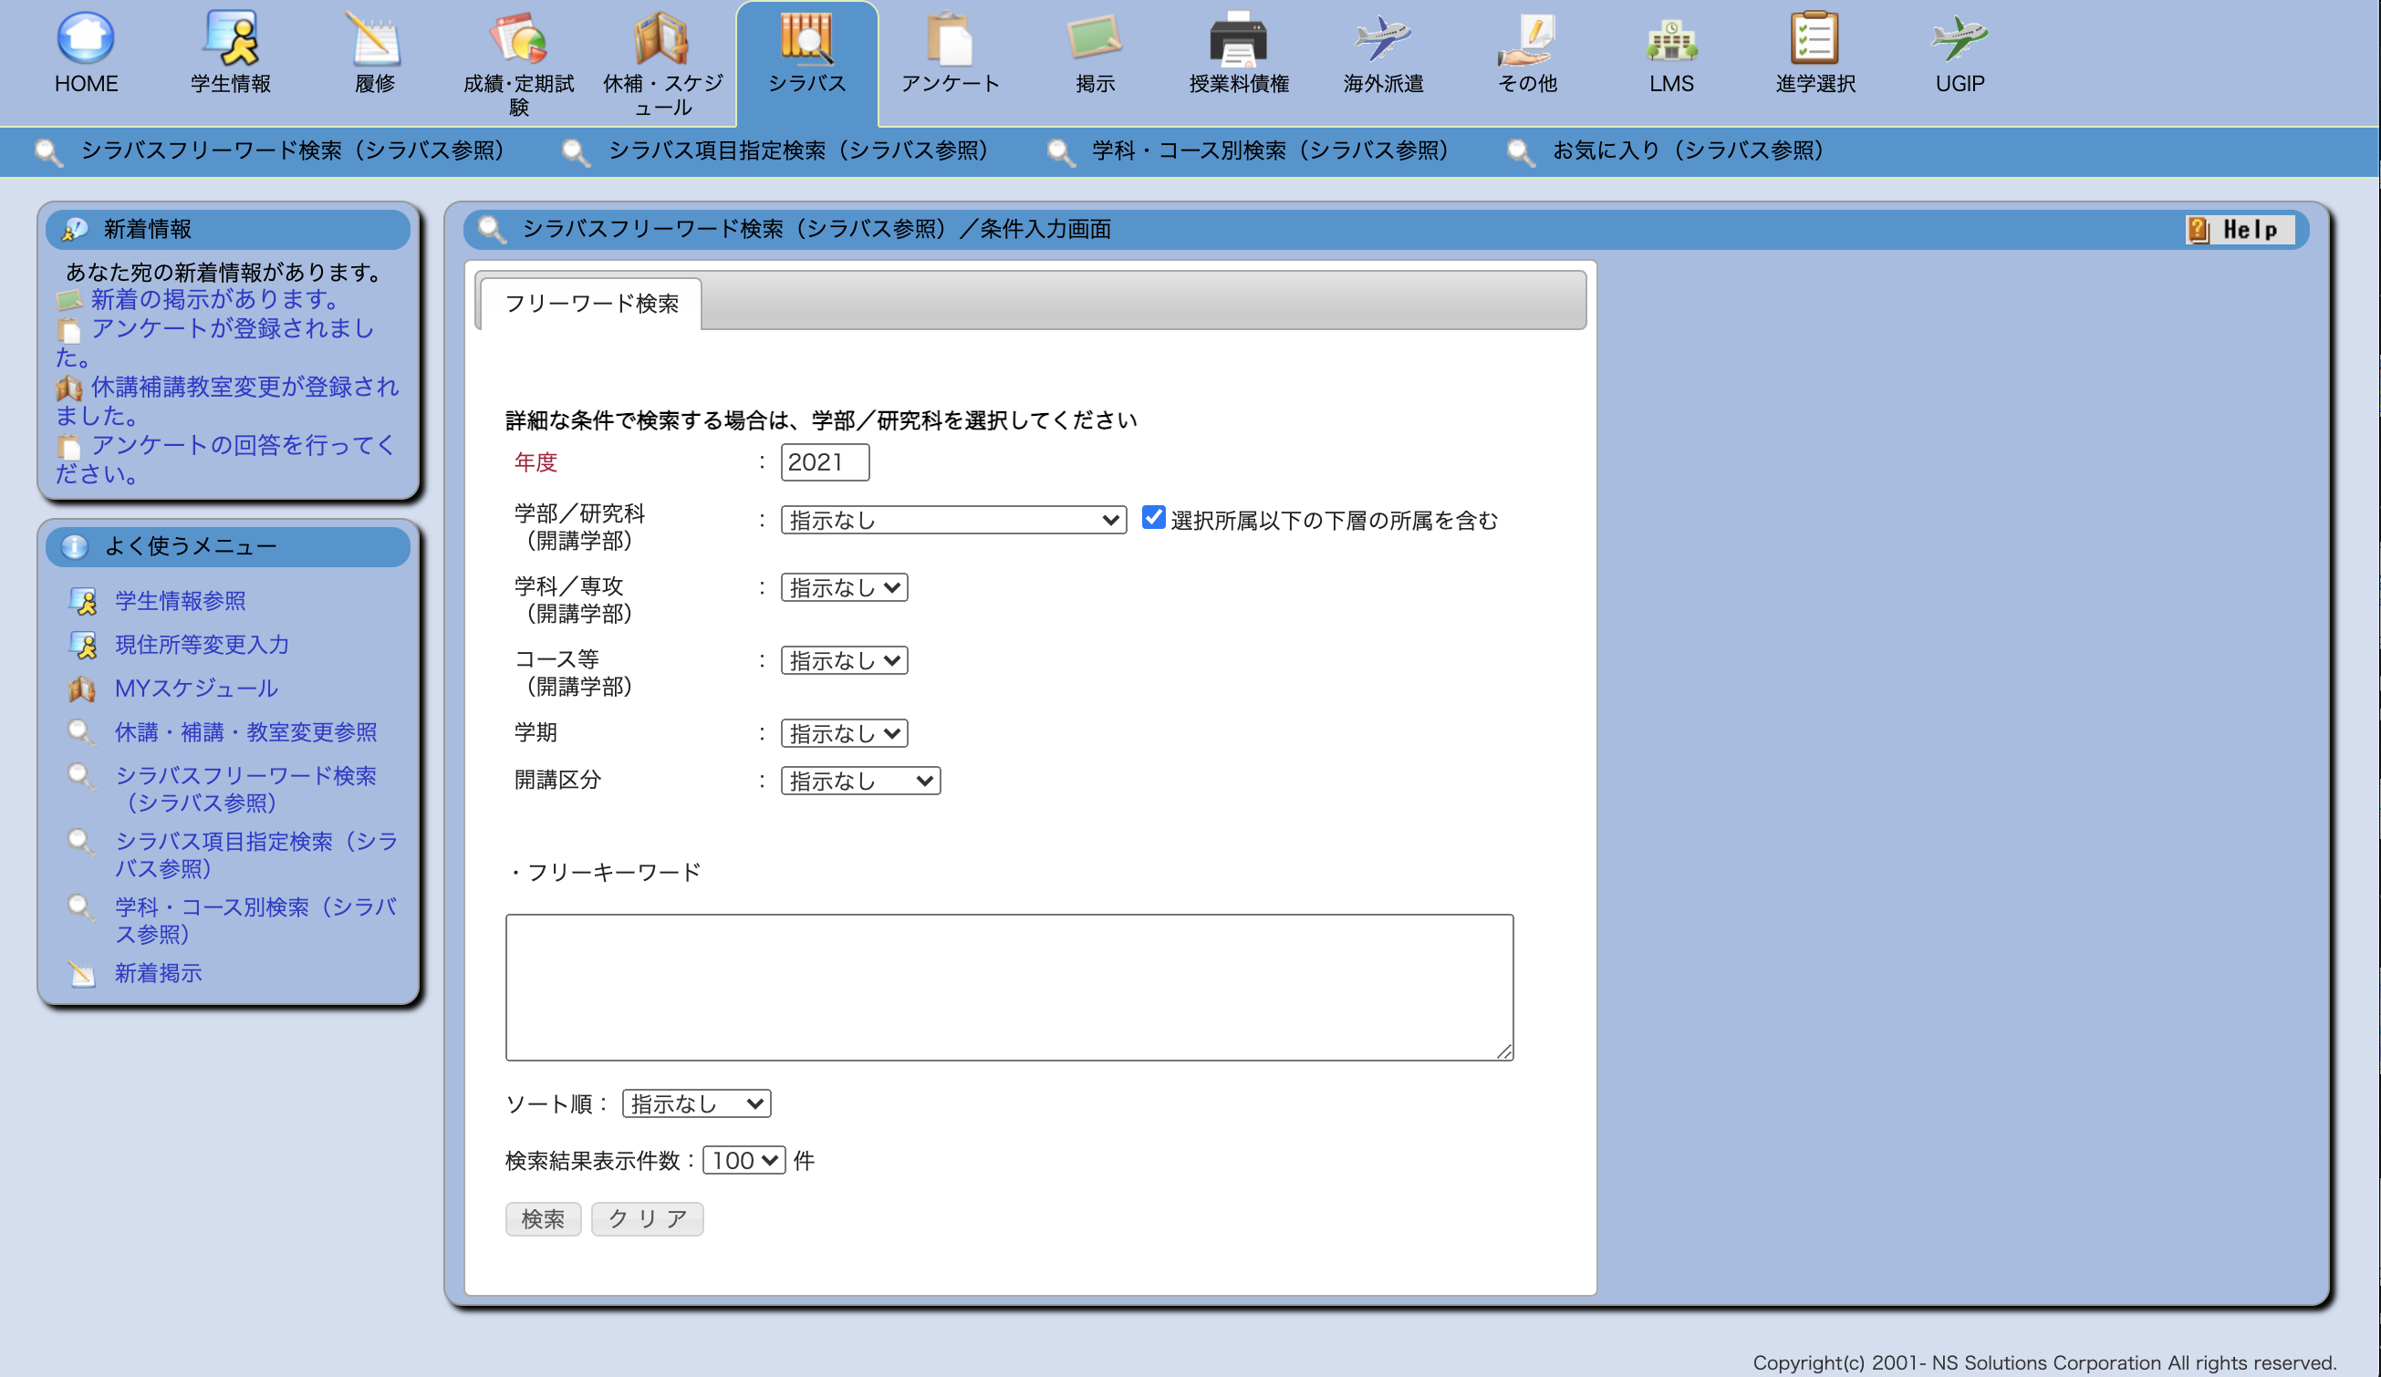This screenshot has height=1377, width=2381.
Task: Select the シラバス syllabus icon
Action: tap(806, 37)
